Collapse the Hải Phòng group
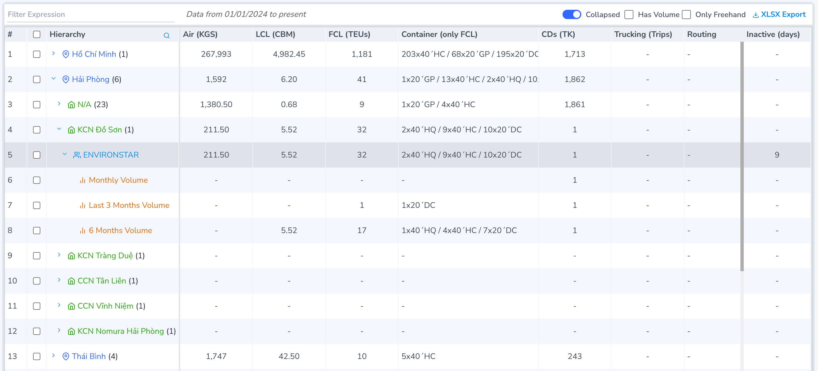 click(53, 79)
